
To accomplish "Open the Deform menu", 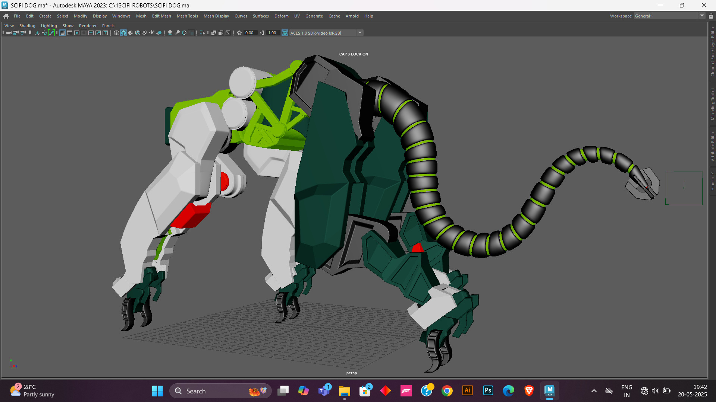I will coord(282,16).
